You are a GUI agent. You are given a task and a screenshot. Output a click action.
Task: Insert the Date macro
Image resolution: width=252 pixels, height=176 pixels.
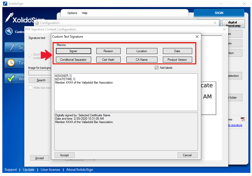[177, 51]
